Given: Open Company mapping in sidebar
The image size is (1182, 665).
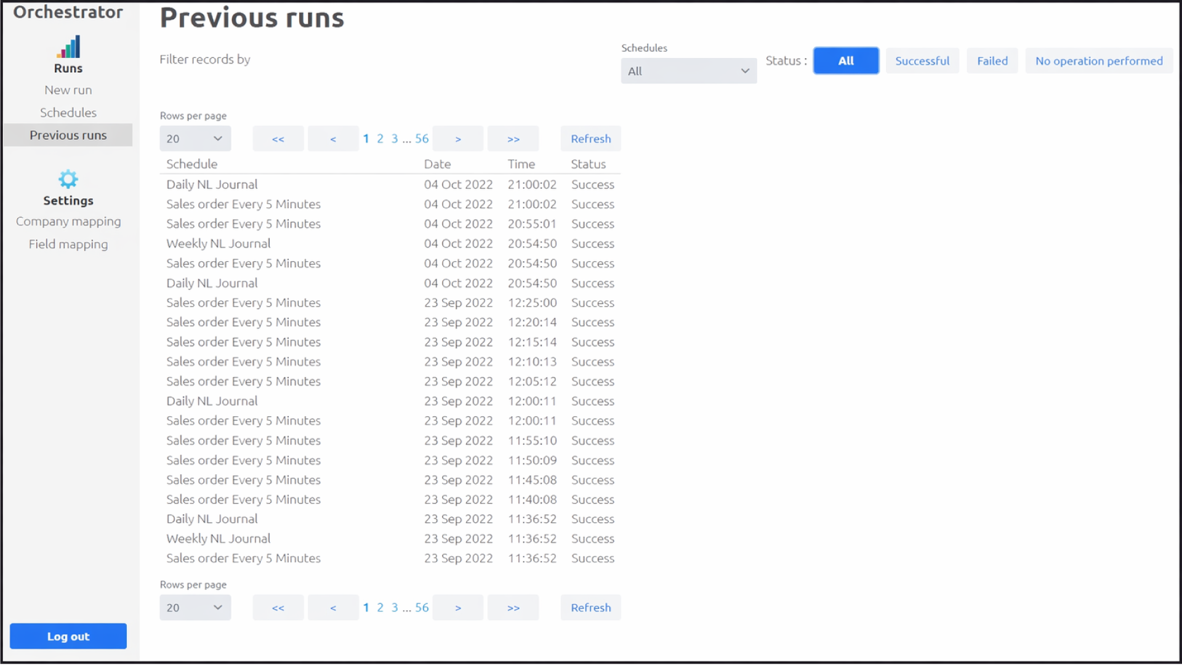Looking at the screenshot, I should (68, 222).
